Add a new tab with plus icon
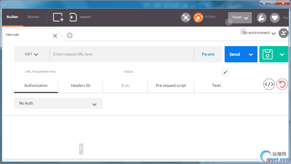The width and height of the screenshot is (291, 164). (70, 35)
